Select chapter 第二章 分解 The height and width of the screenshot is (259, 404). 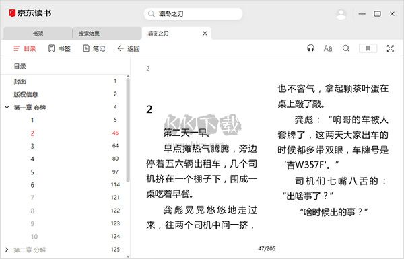(65, 250)
